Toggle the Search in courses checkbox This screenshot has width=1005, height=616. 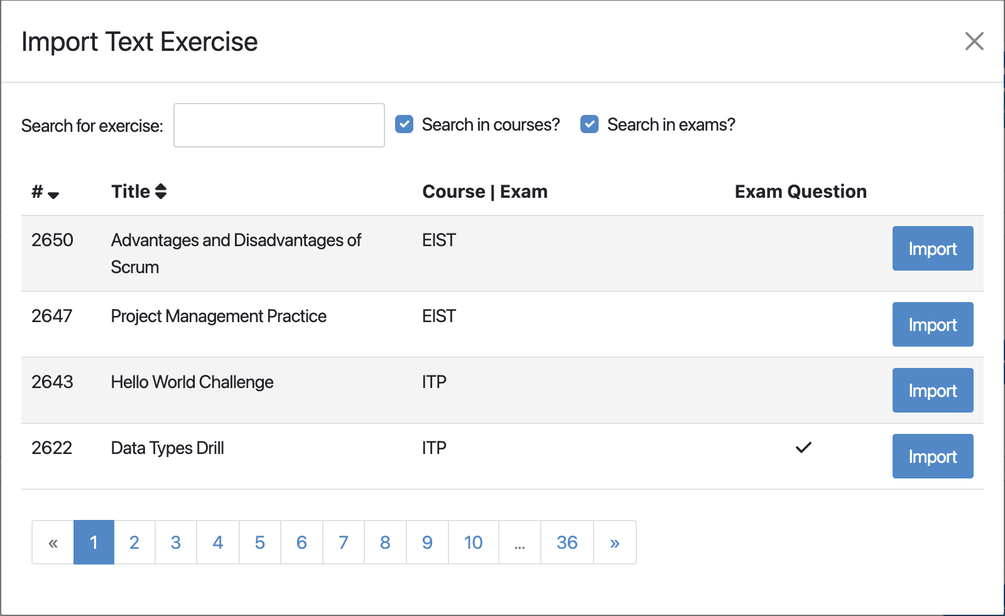click(x=404, y=124)
